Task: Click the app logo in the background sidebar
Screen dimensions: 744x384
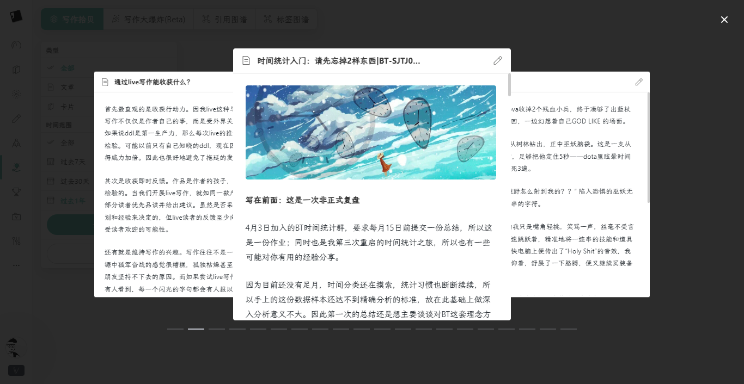Action: point(16,16)
